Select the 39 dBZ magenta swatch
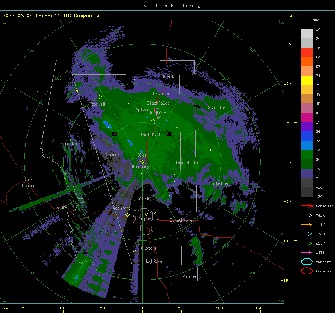The width and height of the screenshot is (335, 313). [307, 117]
